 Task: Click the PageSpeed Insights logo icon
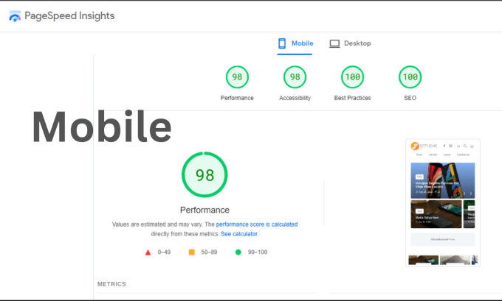(15, 16)
